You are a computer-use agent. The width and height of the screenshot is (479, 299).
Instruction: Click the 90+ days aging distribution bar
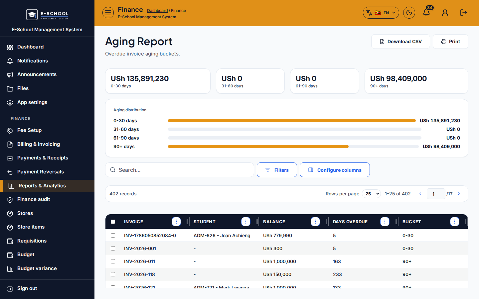(x=293, y=147)
